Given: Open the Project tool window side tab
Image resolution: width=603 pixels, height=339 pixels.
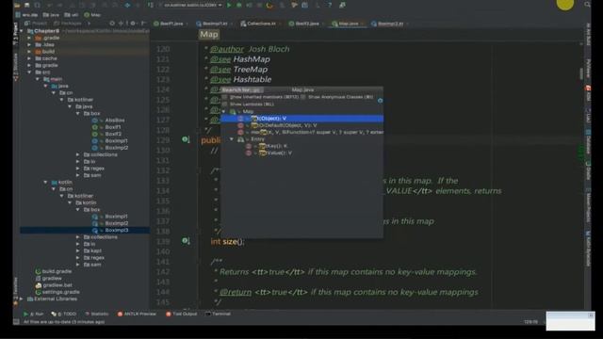Looking at the screenshot, I should (16, 34).
